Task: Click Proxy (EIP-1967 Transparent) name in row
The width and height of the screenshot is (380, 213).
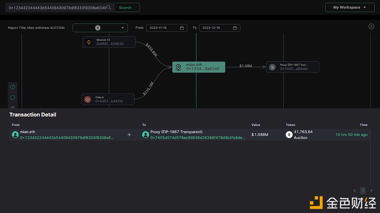Action: 176,132
